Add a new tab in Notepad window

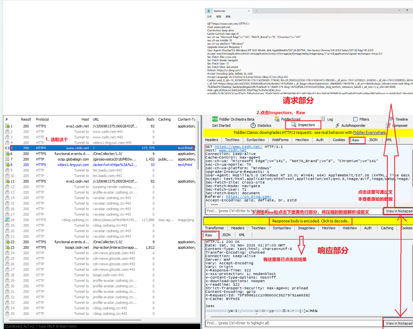click(x=256, y=11)
